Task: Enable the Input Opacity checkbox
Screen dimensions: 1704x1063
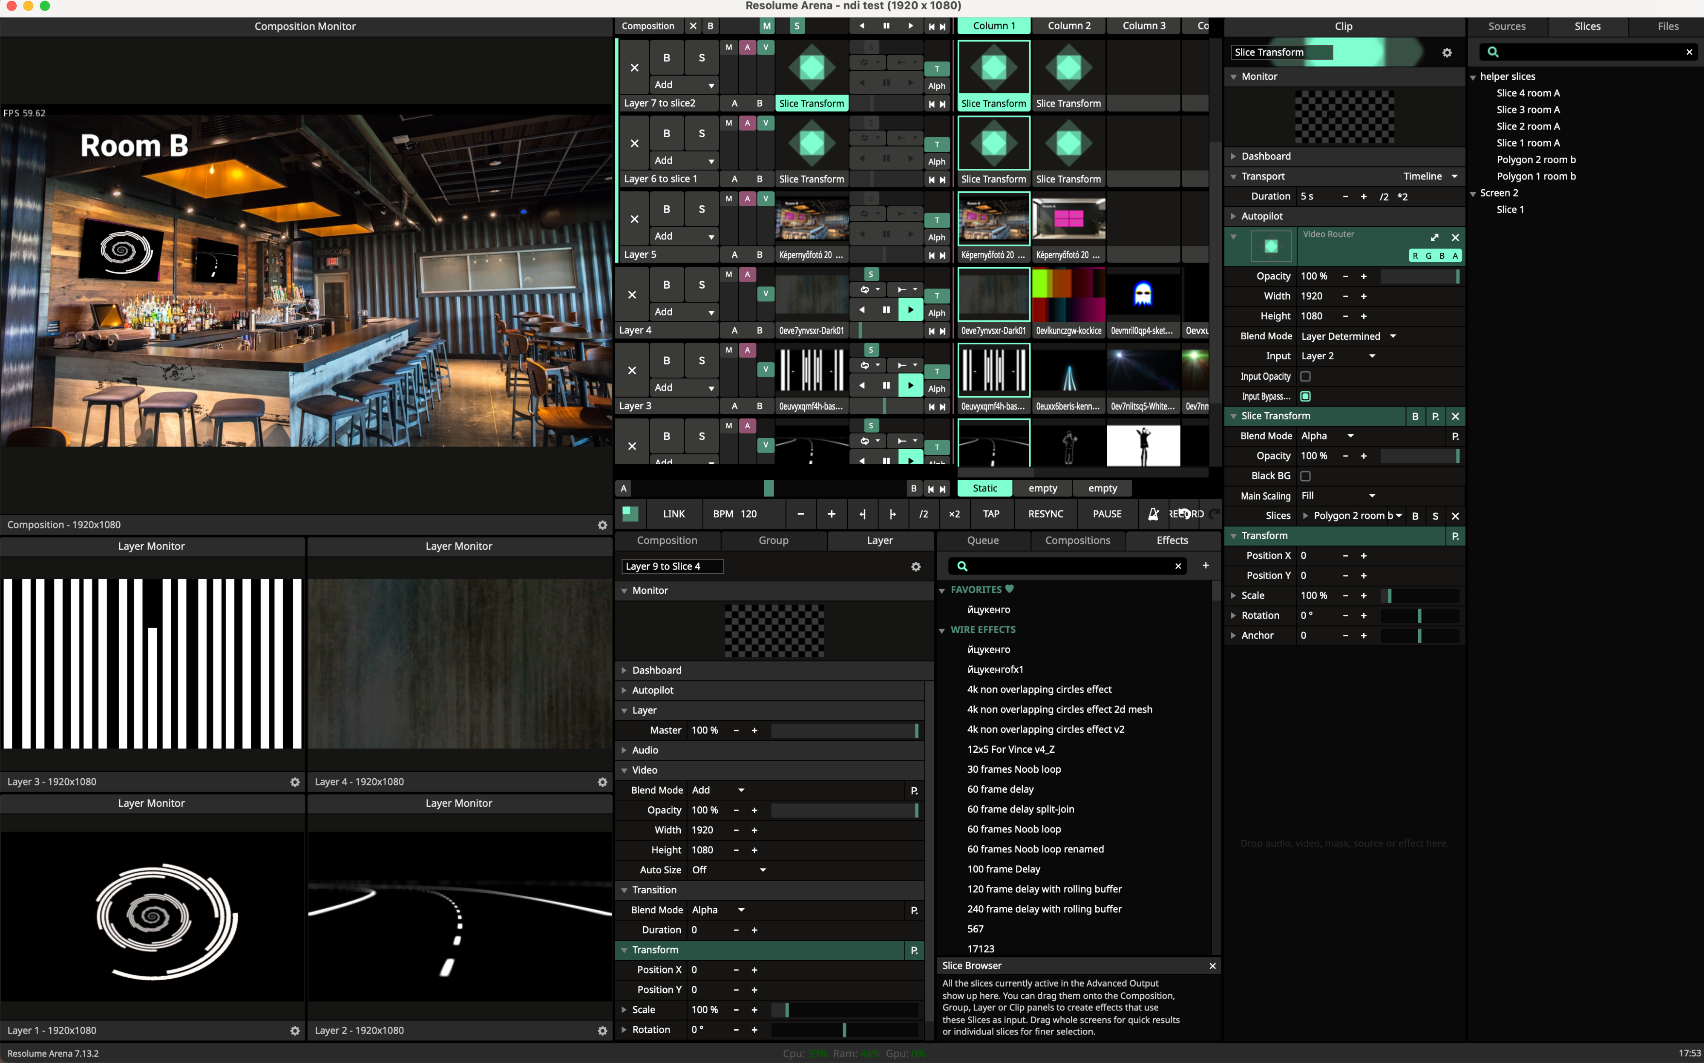Action: (x=1305, y=376)
